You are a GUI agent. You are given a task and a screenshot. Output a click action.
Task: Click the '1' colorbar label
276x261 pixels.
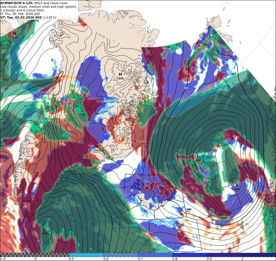point(242,259)
